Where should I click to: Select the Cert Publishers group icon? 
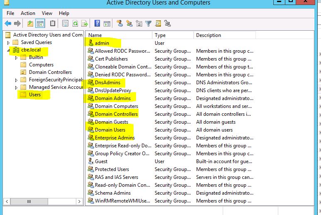pyautogui.click(x=91, y=59)
